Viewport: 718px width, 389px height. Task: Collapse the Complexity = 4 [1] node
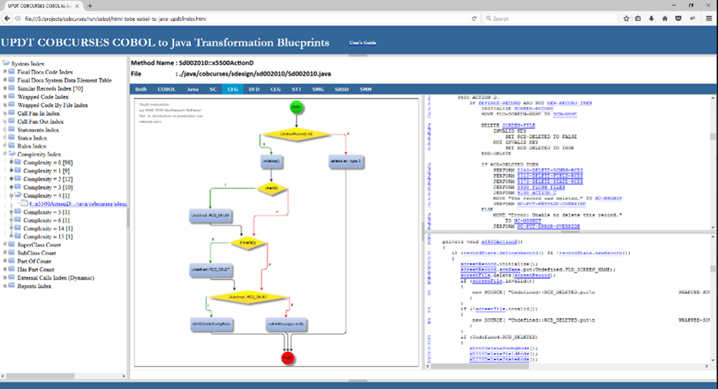click(11, 195)
